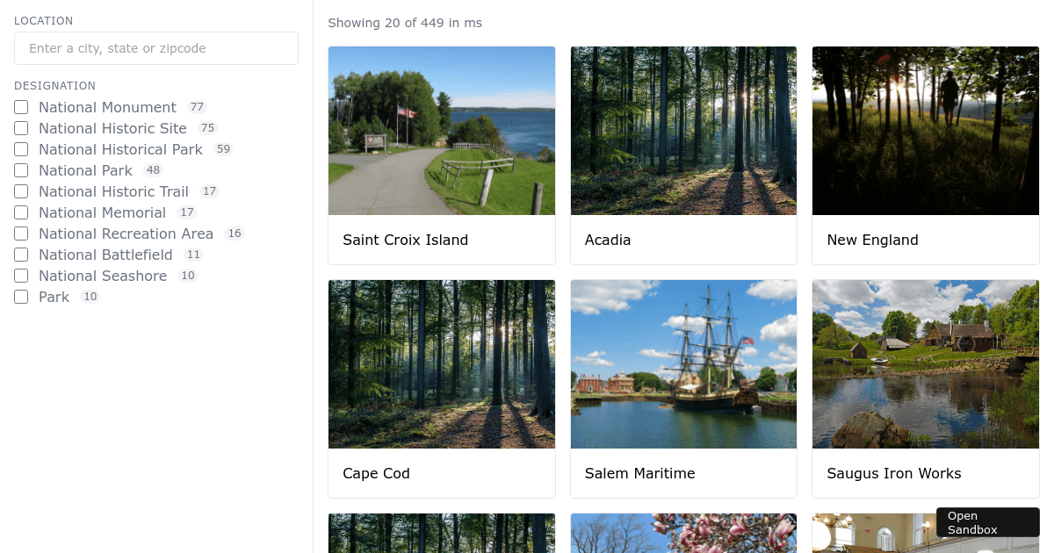The image size is (1054, 553).
Task: Click the Open Sandbox button
Action: coord(987,523)
